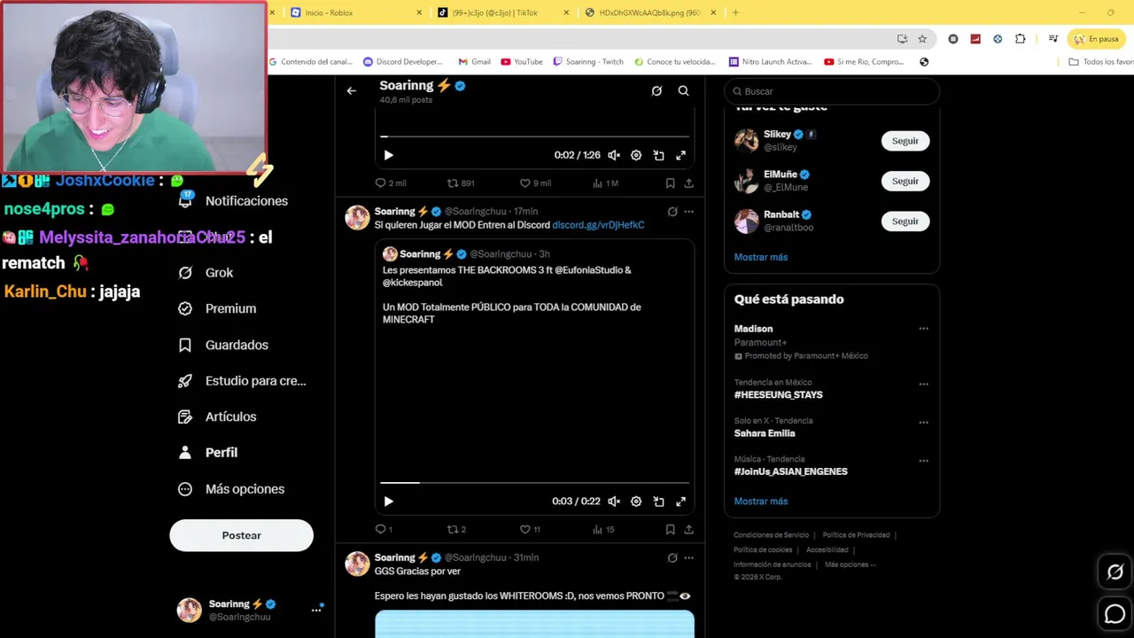Open options for Sahara Emilia trend

(923, 423)
